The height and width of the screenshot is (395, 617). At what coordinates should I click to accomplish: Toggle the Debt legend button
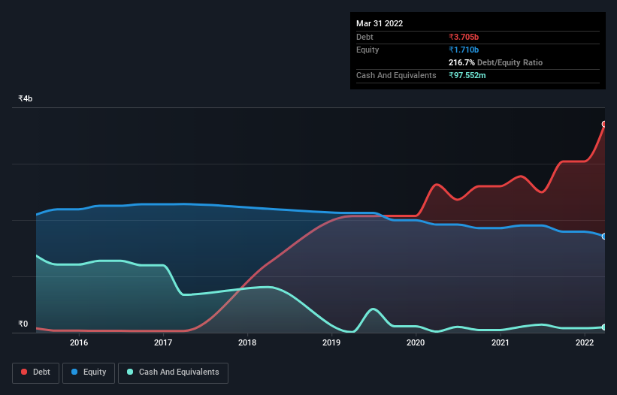(35, 372)
